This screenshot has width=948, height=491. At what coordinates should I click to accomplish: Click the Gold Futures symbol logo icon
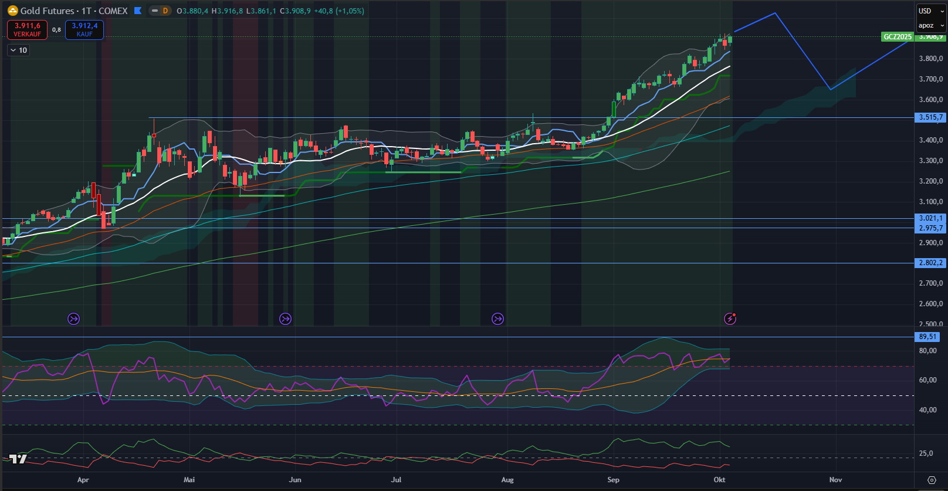pos(12,11)
